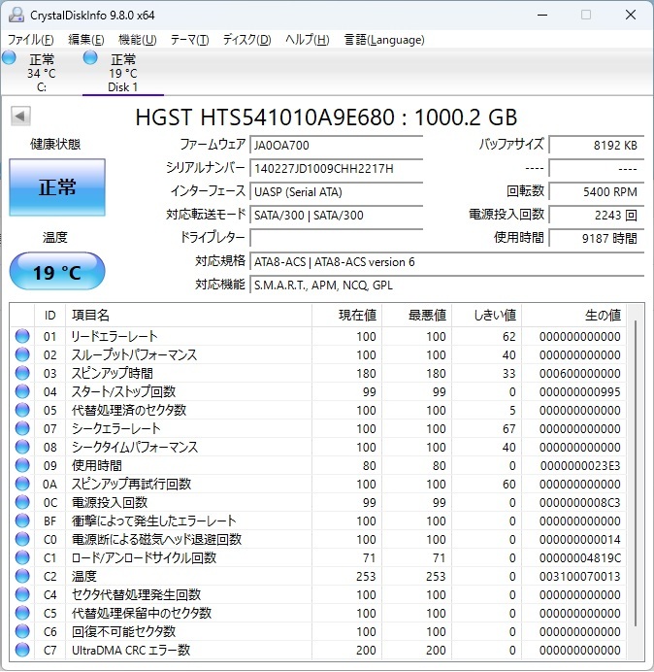Image resolution: width=654 pixels, height=672 pixels.
Task: Click the 9187 時間 usage hours field
Action: pos(597,238)
